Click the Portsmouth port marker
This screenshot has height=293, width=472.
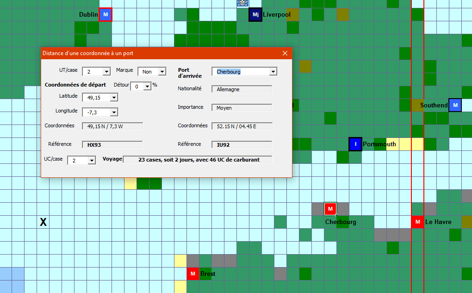pyautogui.click(x=355, y=144)
